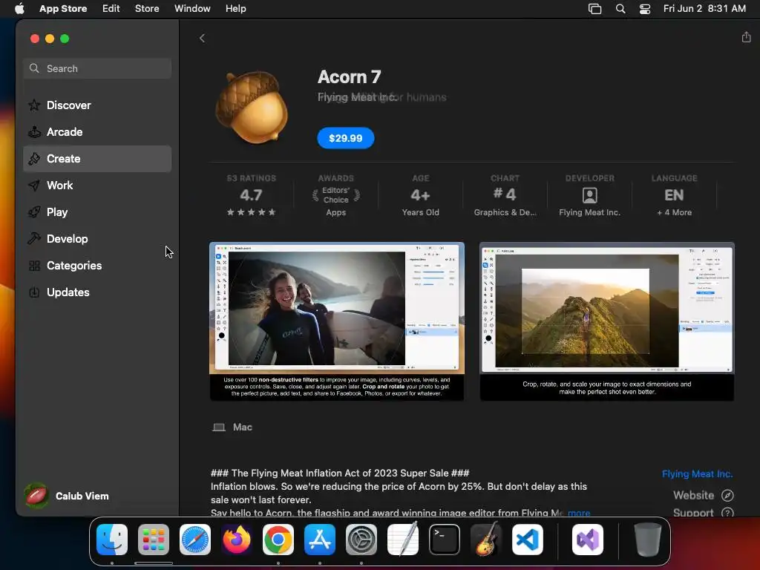Select Work in the sidebar
The image size is (760, 570).
[x=97, y=185]
